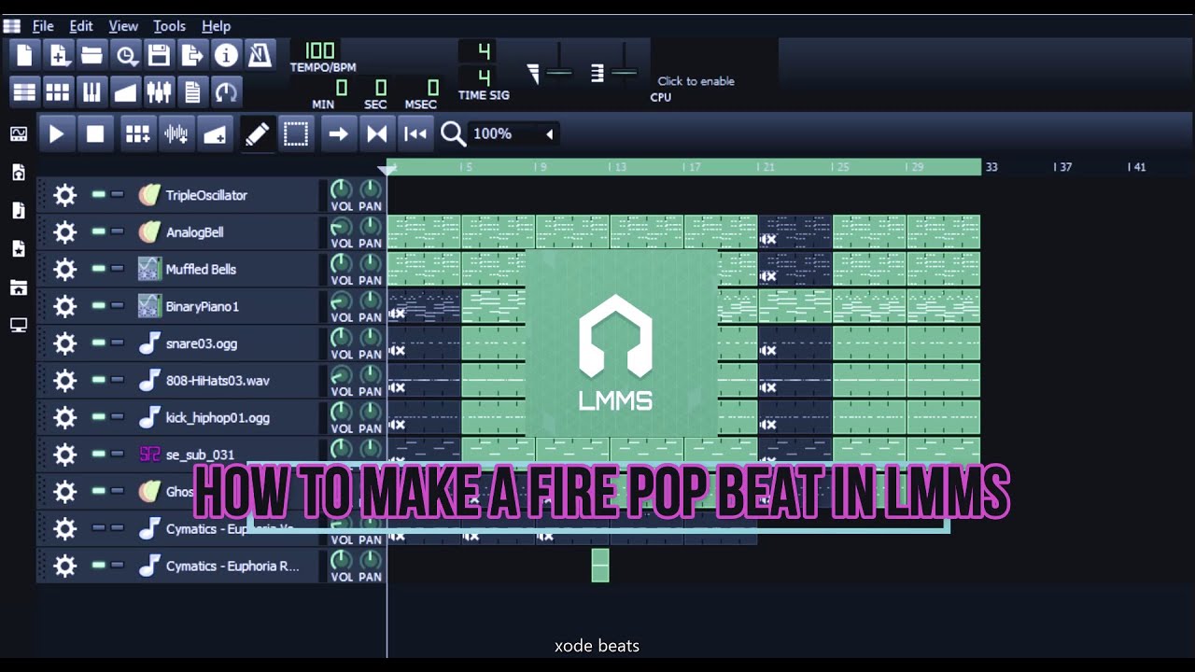Open the BinaryPiano1 instrument button
The width and height of the screenshot is (1195, 672).
click(x=226, y=306)
